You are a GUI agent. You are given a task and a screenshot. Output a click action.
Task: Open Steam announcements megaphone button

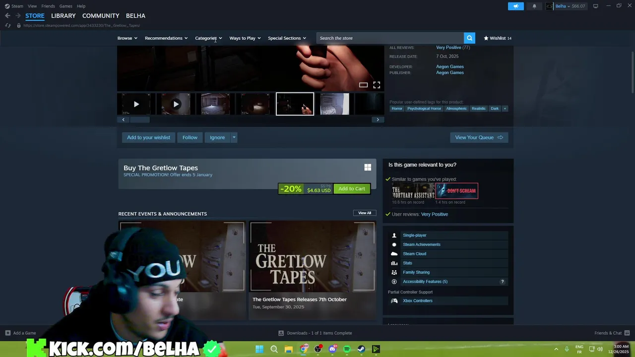tap(515, 6)
